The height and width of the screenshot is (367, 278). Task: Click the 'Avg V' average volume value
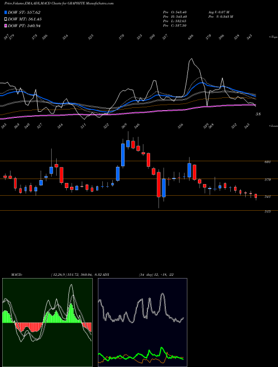220,12
